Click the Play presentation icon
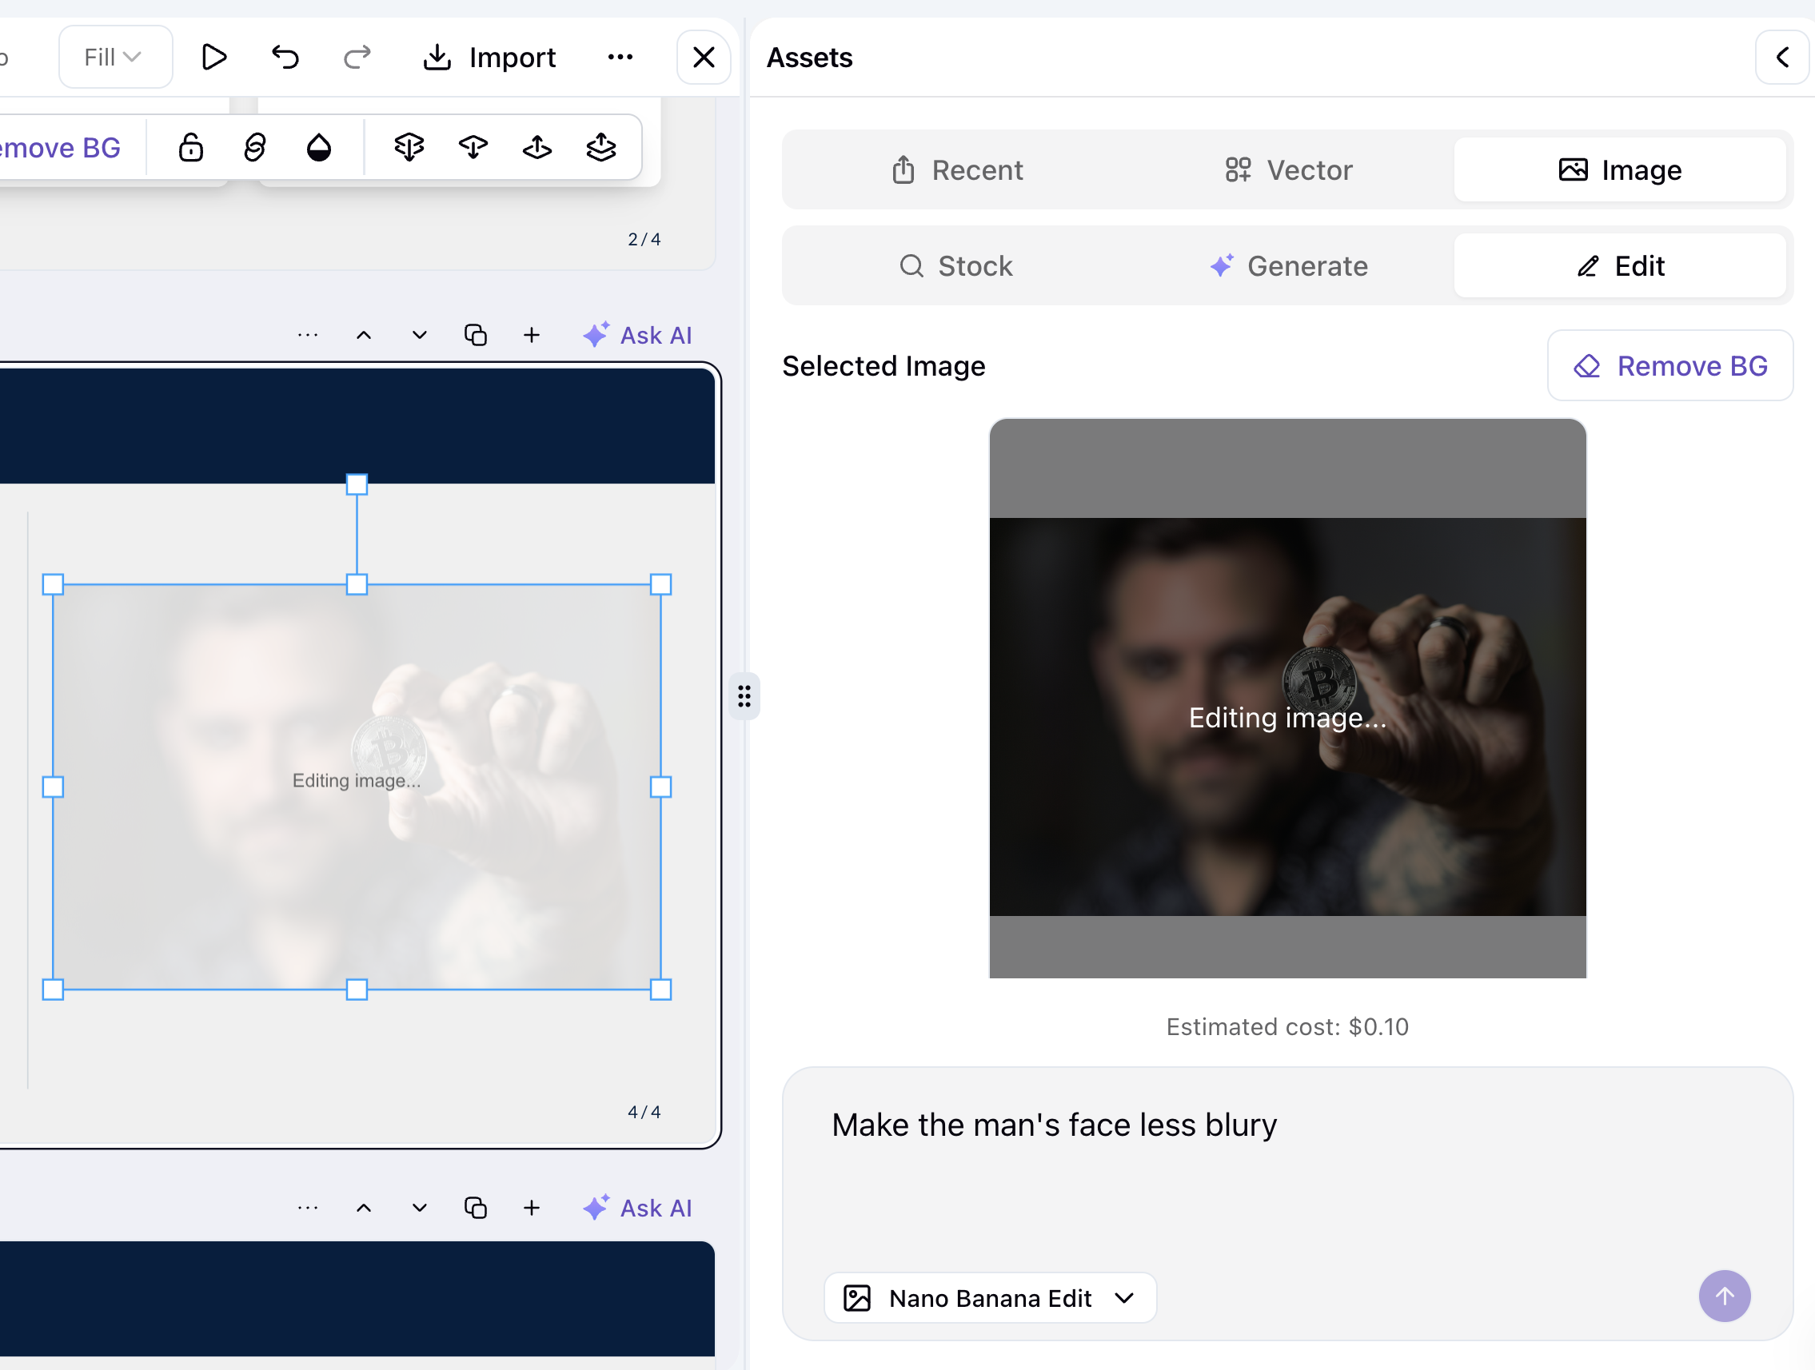The width and height of the screenshot is (1815, 1370). coord(213,57)
